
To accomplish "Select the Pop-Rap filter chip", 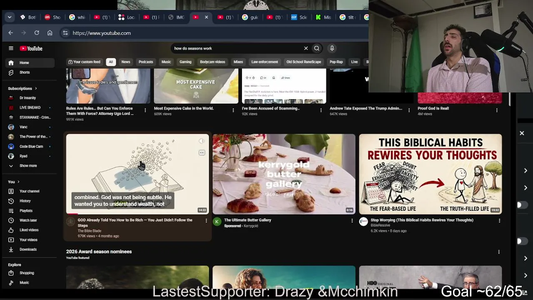I will (x=336, y=62).
